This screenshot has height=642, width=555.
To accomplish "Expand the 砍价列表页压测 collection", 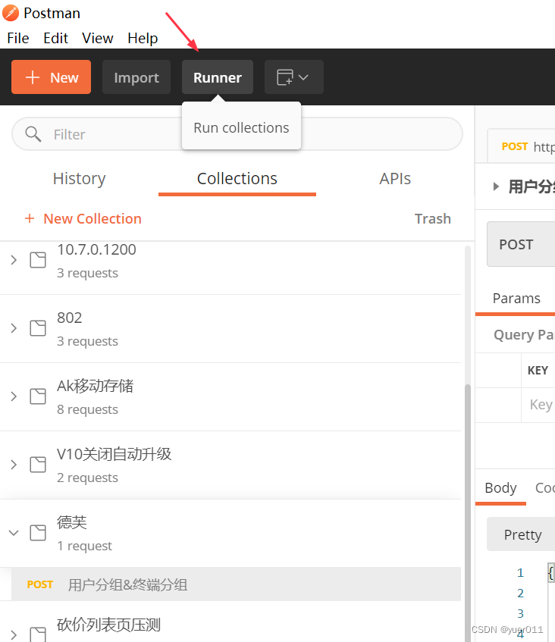I will click(x=14, y=635).
